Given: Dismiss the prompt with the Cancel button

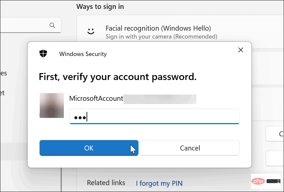Looking at the screenshot, I should pos(190,148).
